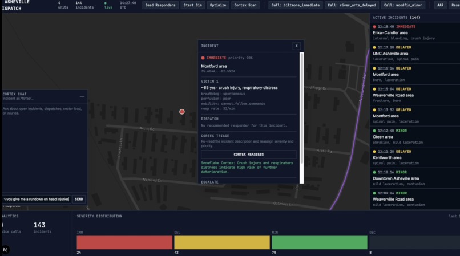This screenshot has height=256, width=460.
Task: Click the red Immediate priority dot in Incident
Action: 203,58
